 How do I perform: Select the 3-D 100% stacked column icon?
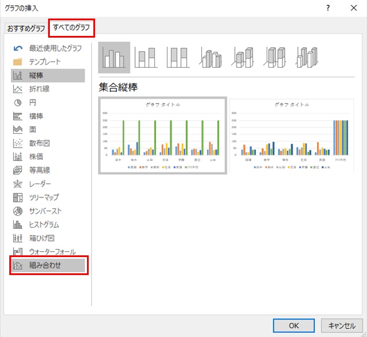point(275,57)
